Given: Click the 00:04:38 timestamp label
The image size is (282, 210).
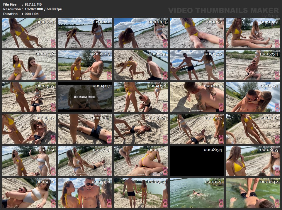Looking at the screenshot, I should click(x=158, y=86).
